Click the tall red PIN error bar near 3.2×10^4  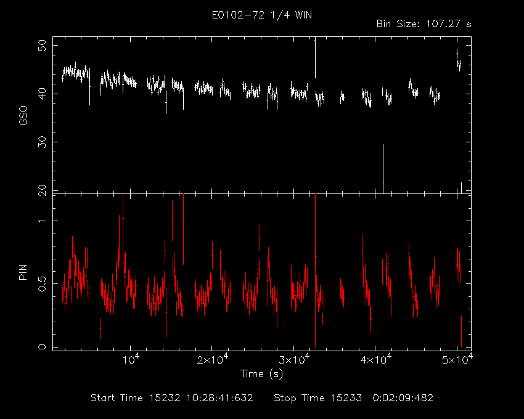(x=315, y=271)
